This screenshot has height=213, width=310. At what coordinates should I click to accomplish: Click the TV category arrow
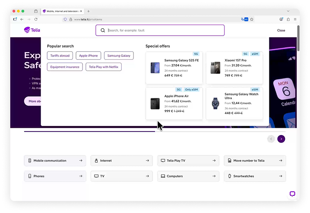(147, 176)
